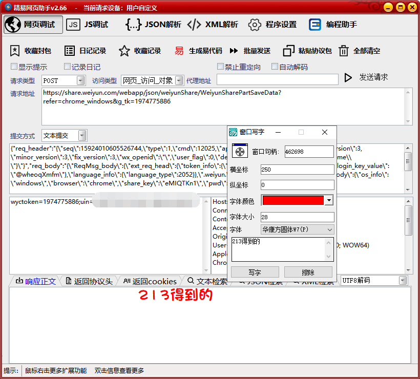420x379 pixels.
Task: Click 横坐标 input field
Action: point(297,170)
